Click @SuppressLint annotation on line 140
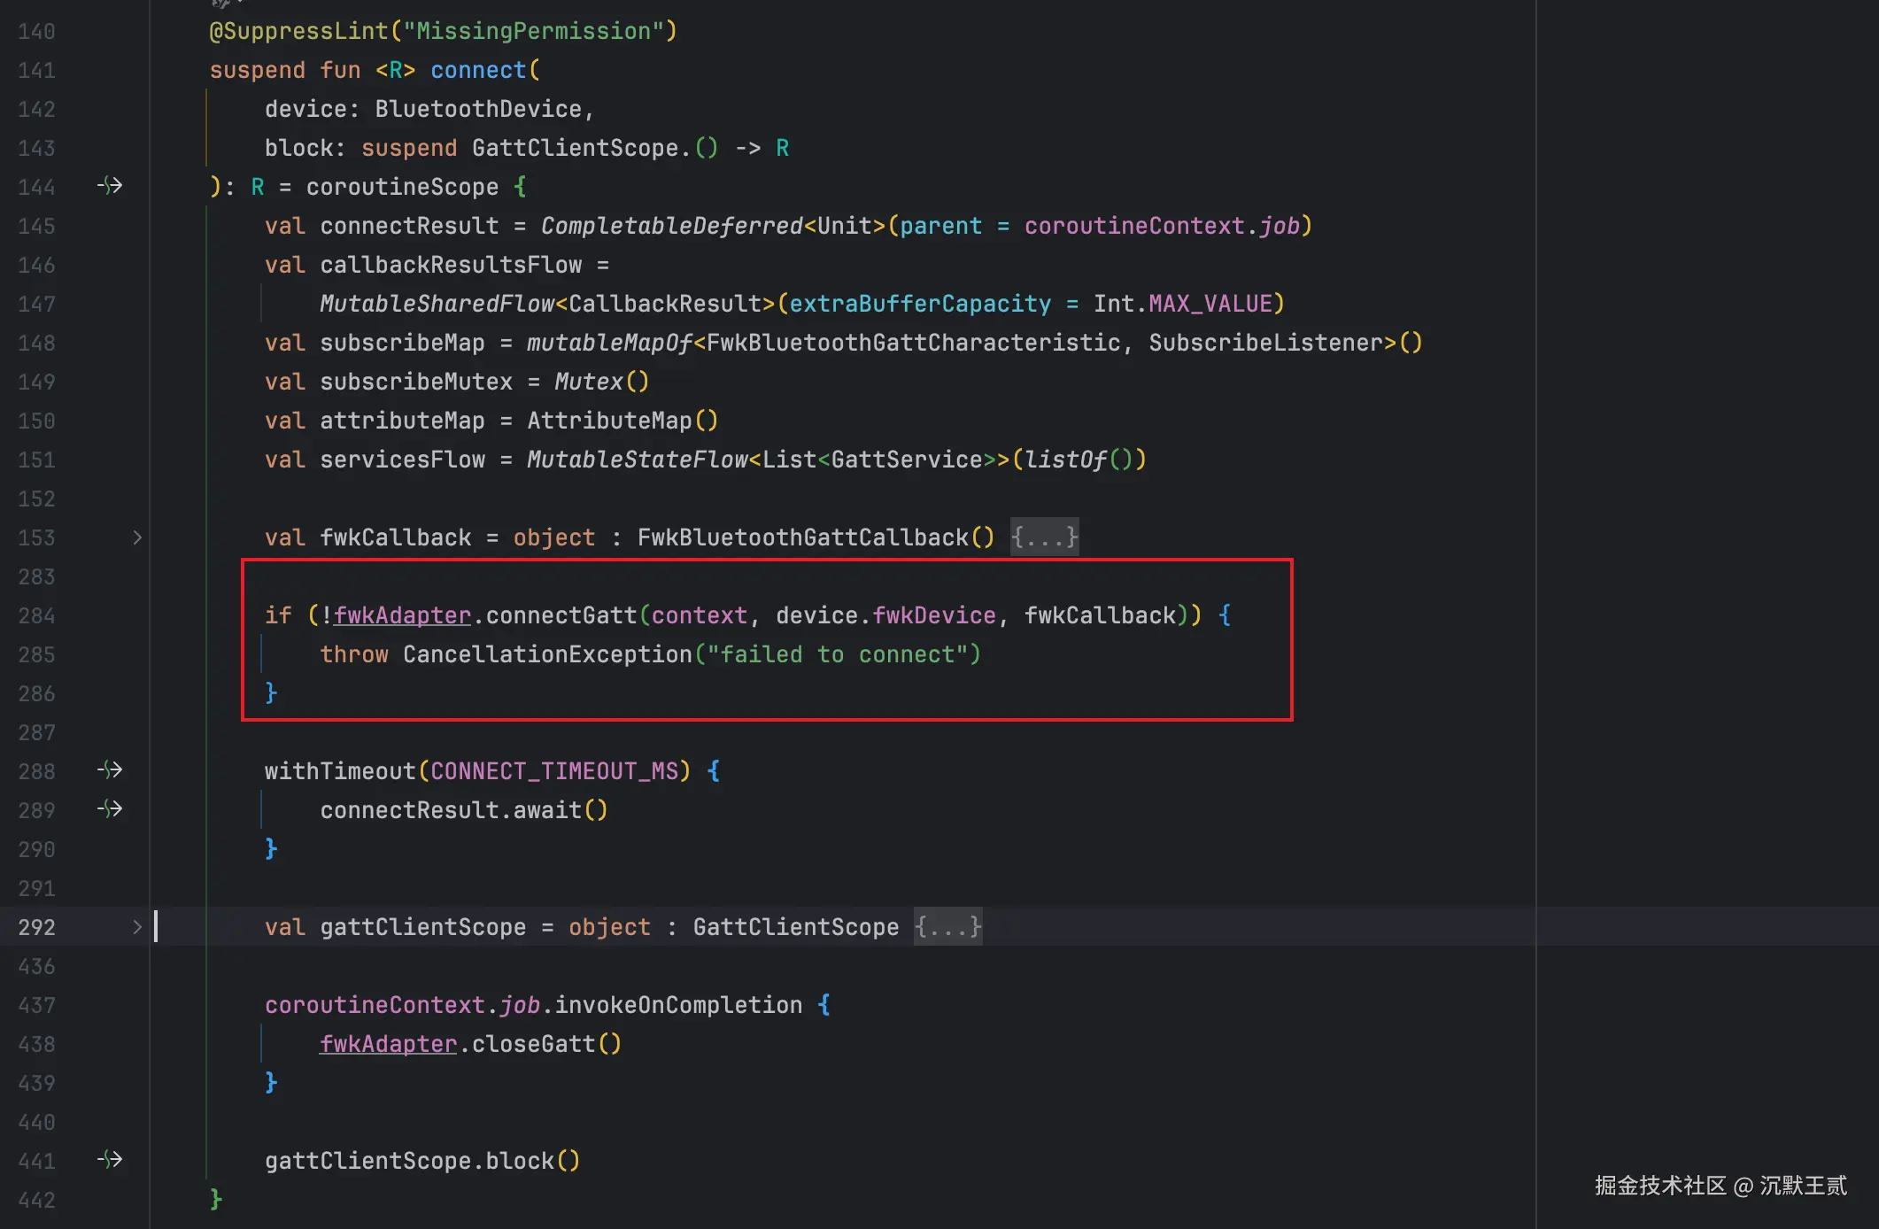 click(x=298, y=31)
